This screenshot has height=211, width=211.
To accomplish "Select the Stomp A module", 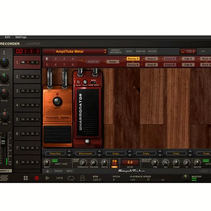I will [x=133, y=59].
